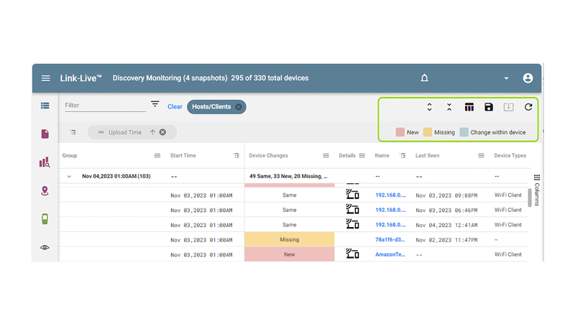
Task: Click the New pink legend swatch
Action: click(x=400, y=132)
